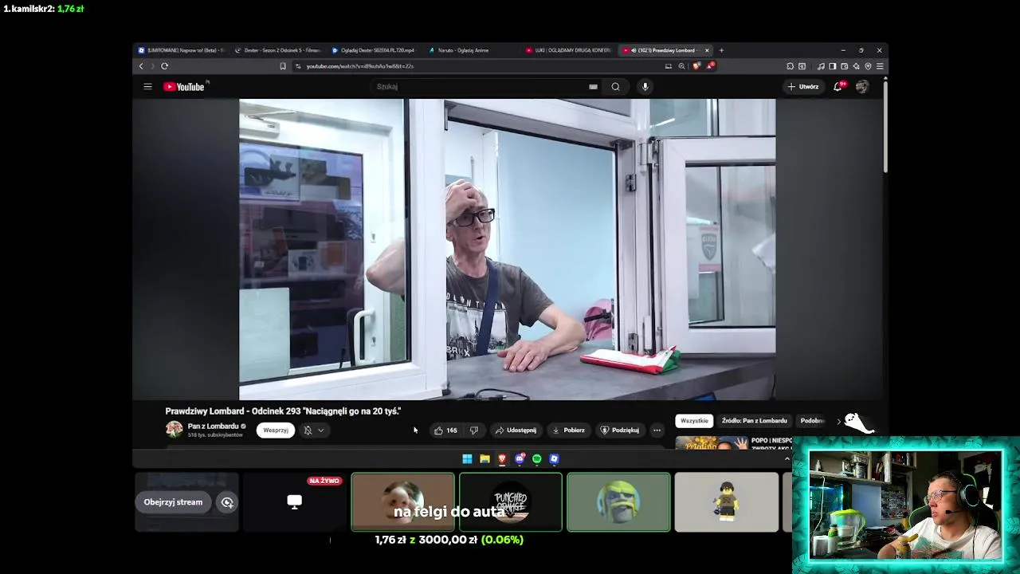Select the Lego figure participant tile
This screenshot has height=574, width=1020.
coord(726,502)
